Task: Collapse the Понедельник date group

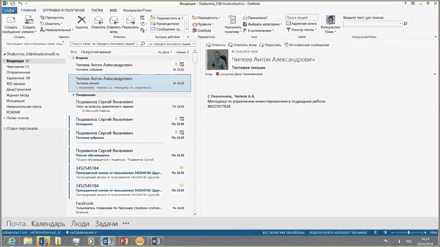Action: (x=74, y=95)
